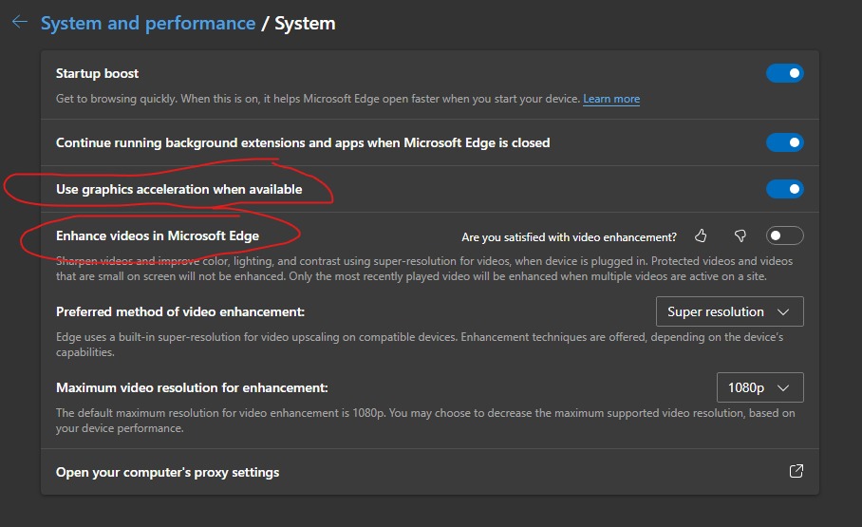Click the thumbs down feedback icon

[x=740, y=236]
